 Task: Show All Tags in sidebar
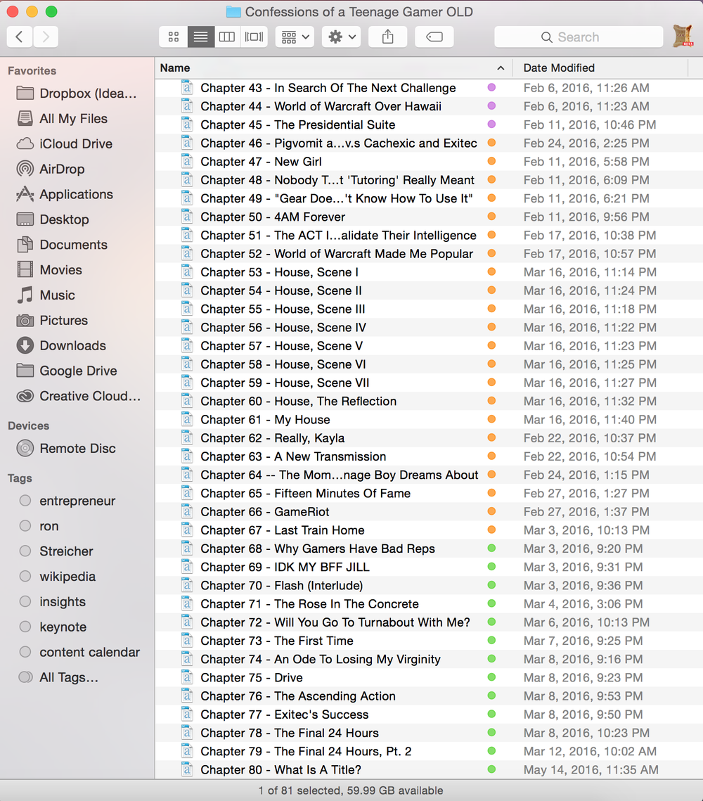click(x=77, y=677)
